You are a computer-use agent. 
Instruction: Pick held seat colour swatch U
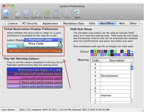pos(115,55)
